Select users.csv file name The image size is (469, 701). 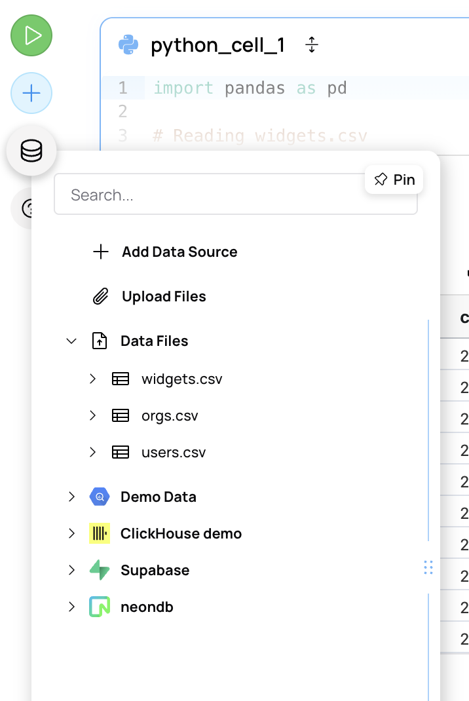point(174,453)
